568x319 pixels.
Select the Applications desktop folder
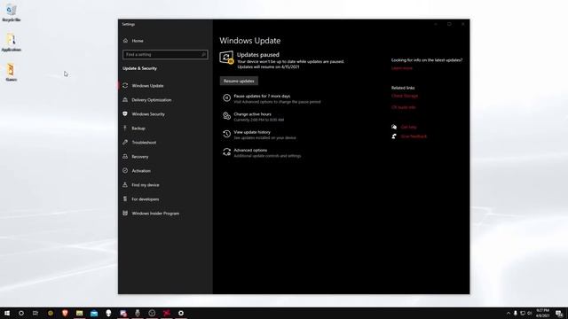click(12, 43)
